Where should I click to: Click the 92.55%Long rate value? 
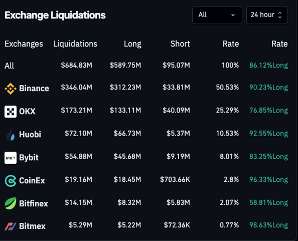(268, 134)
